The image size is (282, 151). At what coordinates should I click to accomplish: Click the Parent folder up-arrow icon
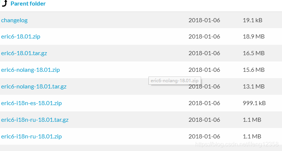[x=4, y=3]
